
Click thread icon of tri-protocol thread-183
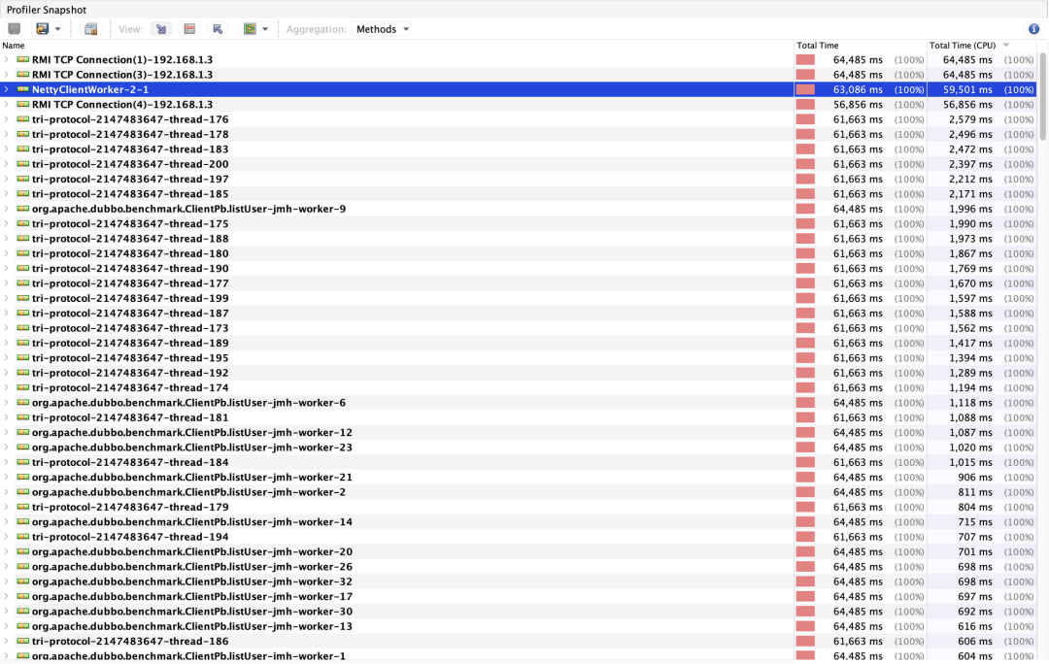[x=22, y=149]
